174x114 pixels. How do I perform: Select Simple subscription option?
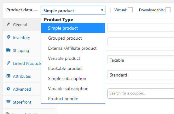(73, 78)
